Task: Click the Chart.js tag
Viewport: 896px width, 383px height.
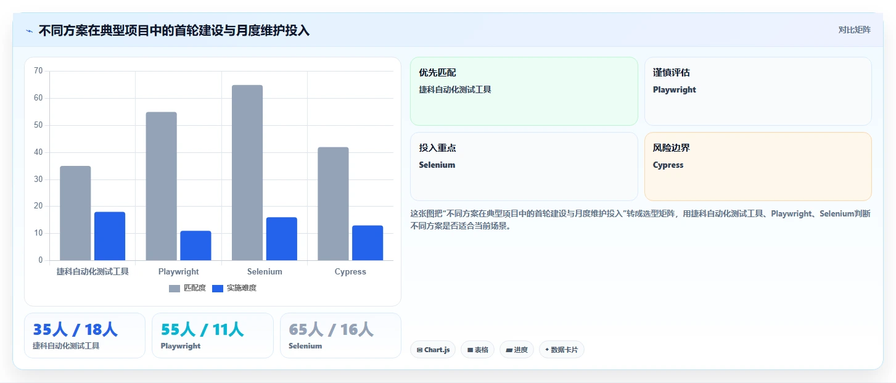Action: pos(433,350)
